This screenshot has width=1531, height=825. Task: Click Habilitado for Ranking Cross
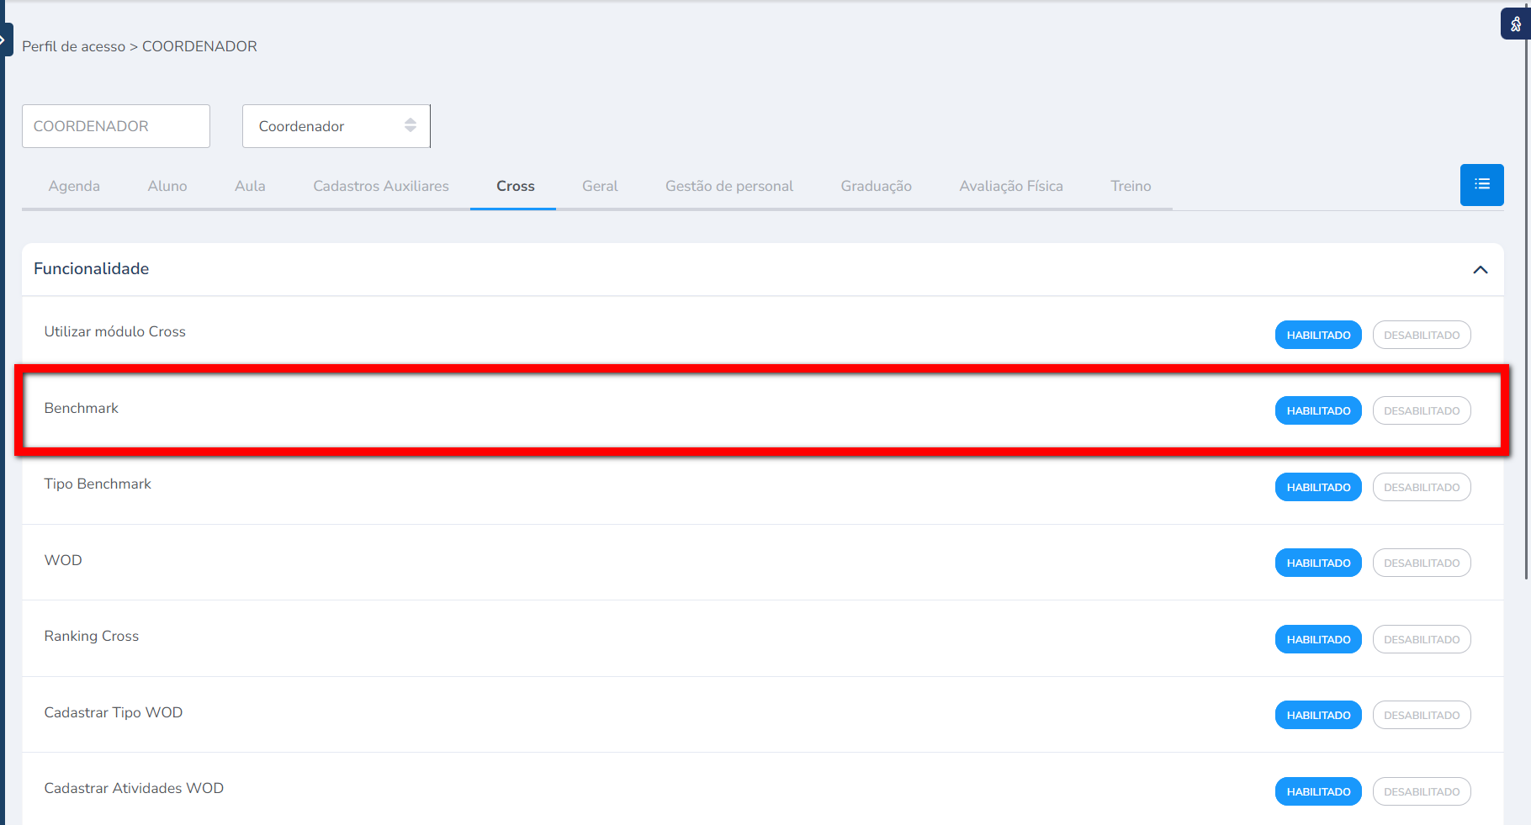1317,639
